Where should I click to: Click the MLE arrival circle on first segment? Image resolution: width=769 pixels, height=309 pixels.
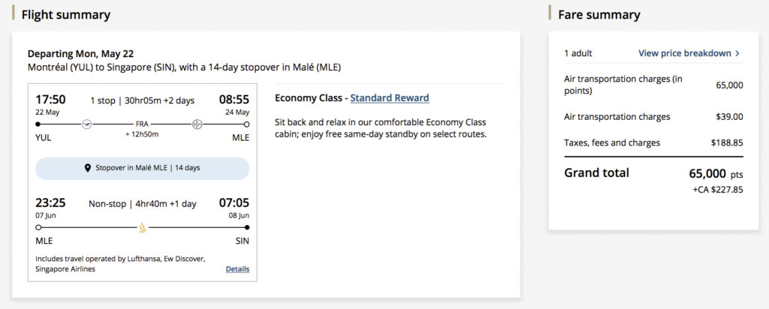(x=247, y=124)
